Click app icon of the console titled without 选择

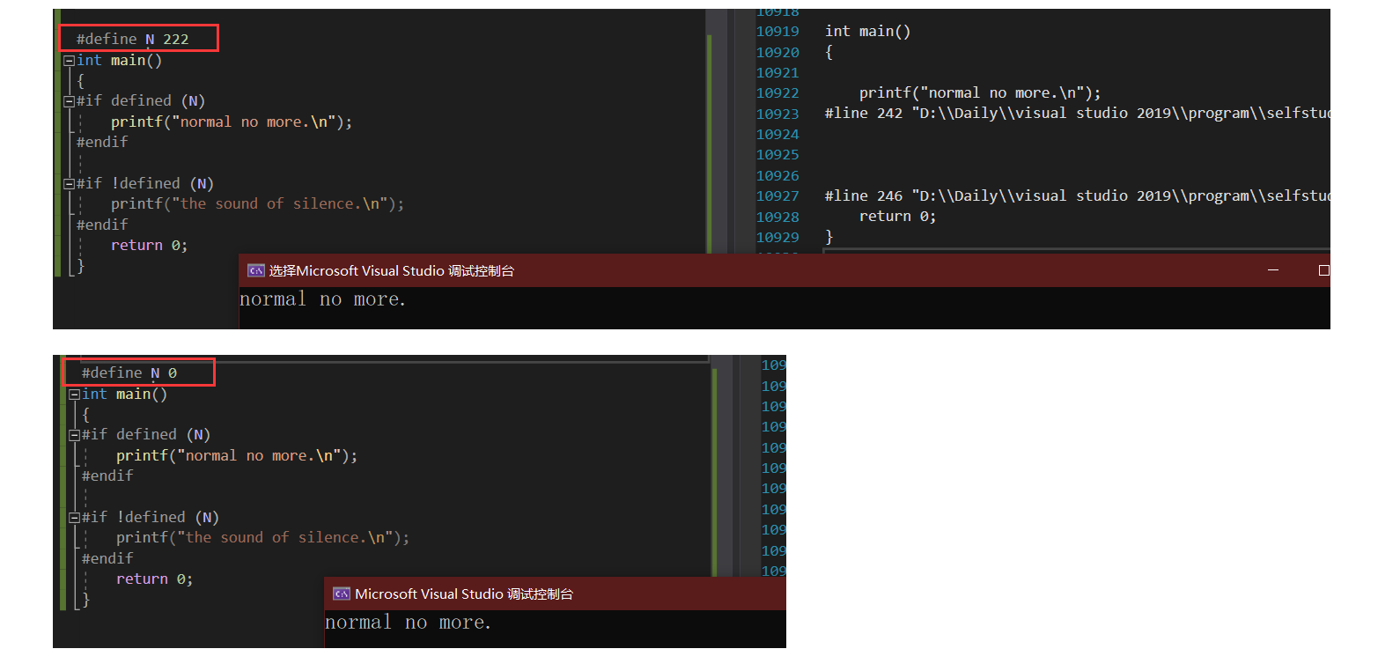tap(341, 594)
